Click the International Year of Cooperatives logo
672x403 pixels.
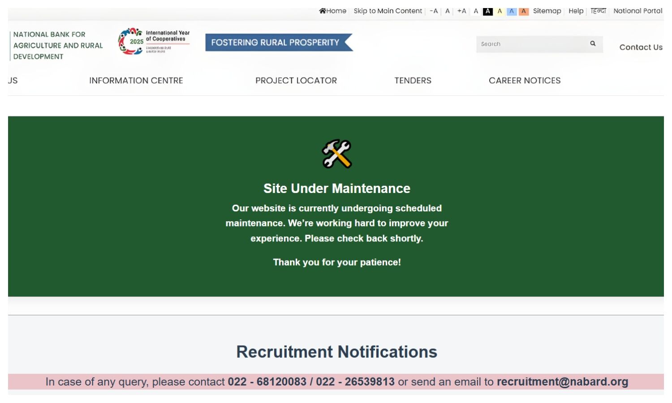(x=154, y=42)
